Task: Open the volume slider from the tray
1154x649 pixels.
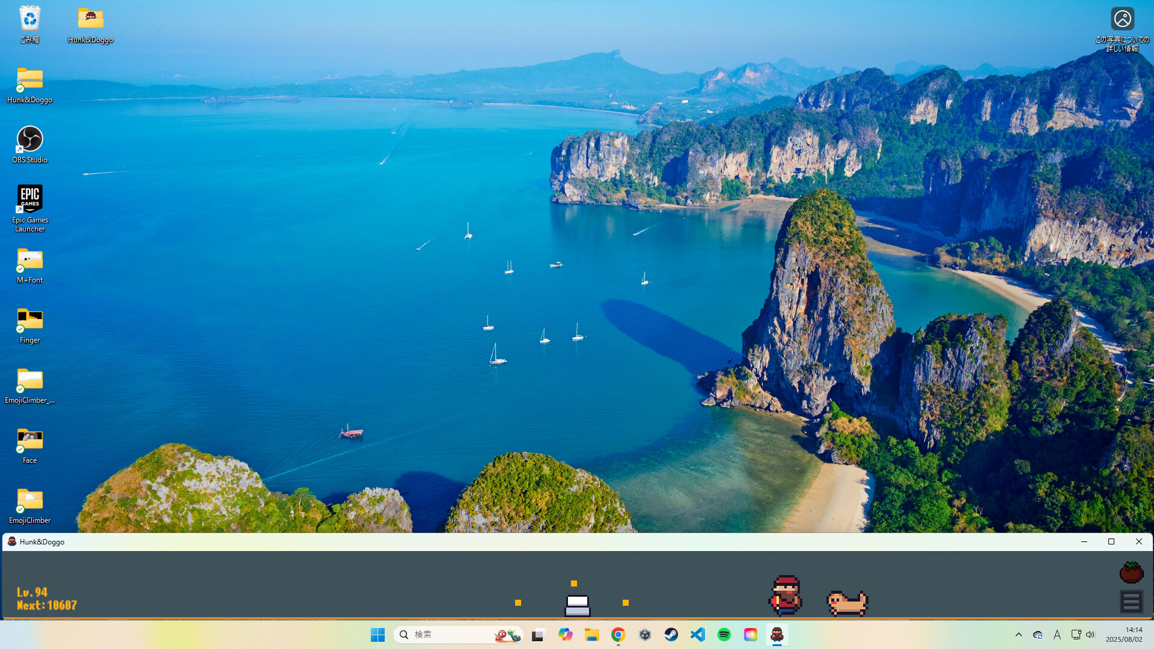Action: 1090,635
